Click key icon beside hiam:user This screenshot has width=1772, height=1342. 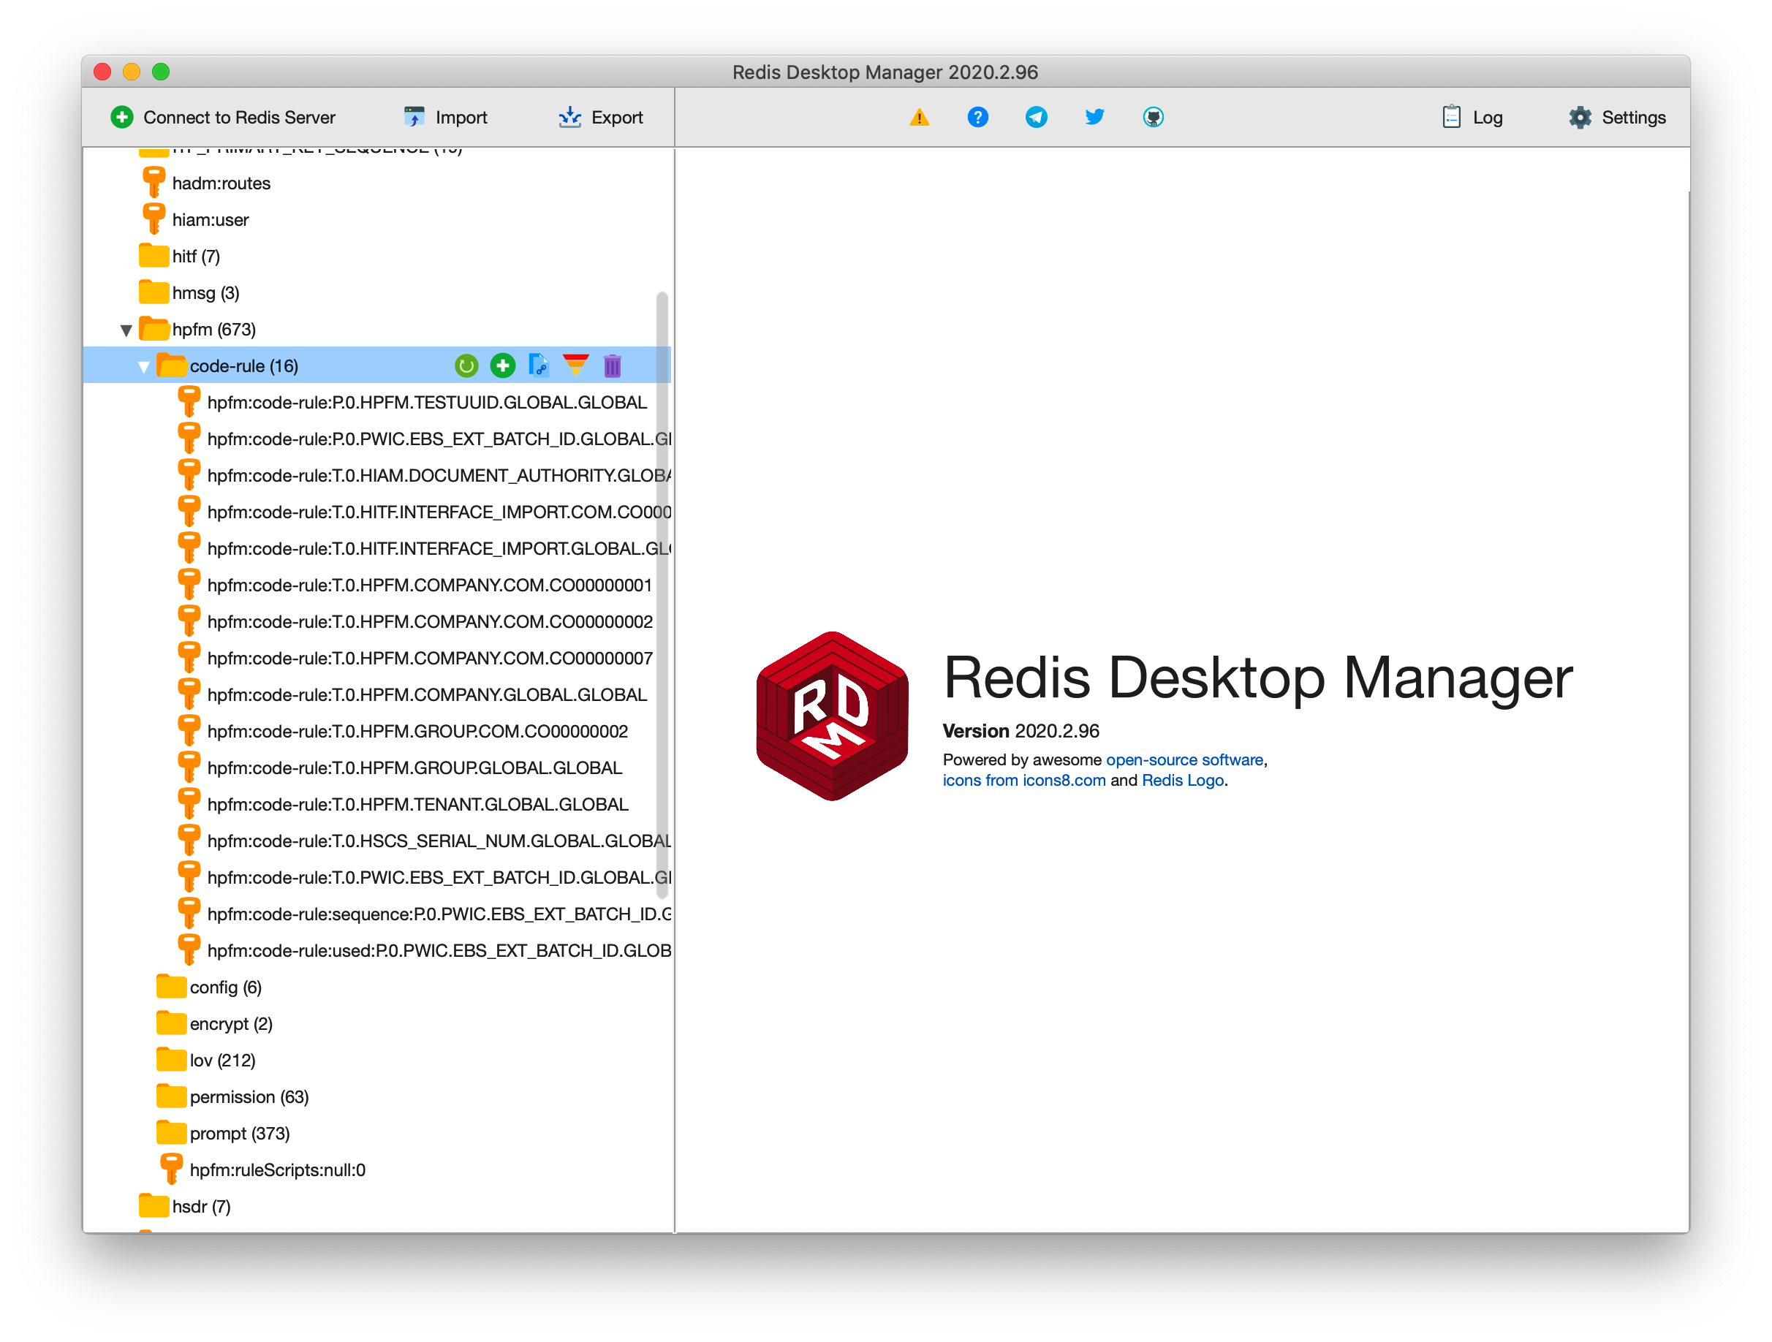point(153,219)
